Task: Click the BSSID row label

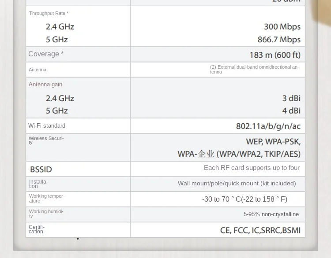Action: point(41,170)
